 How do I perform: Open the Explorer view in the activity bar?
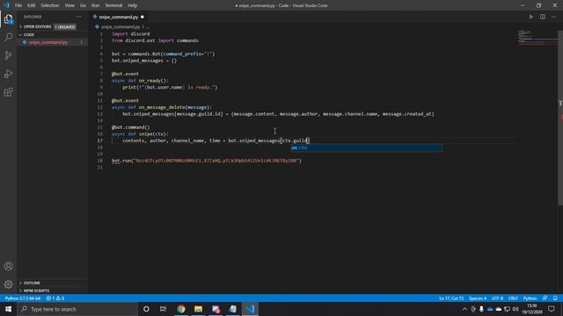click(x=8, y=19)
